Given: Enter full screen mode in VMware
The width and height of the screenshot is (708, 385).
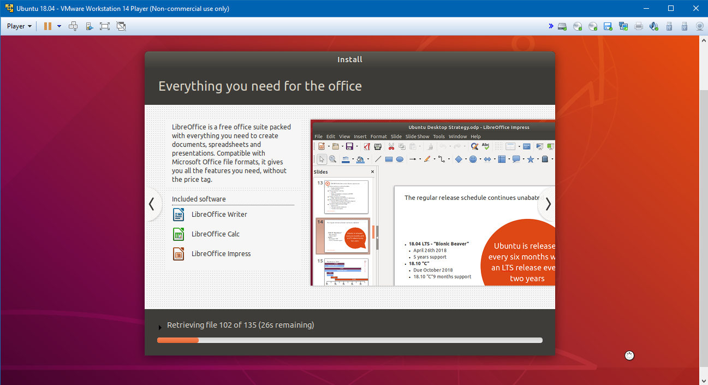Looking at the screenshot, I should pos(105,26).
